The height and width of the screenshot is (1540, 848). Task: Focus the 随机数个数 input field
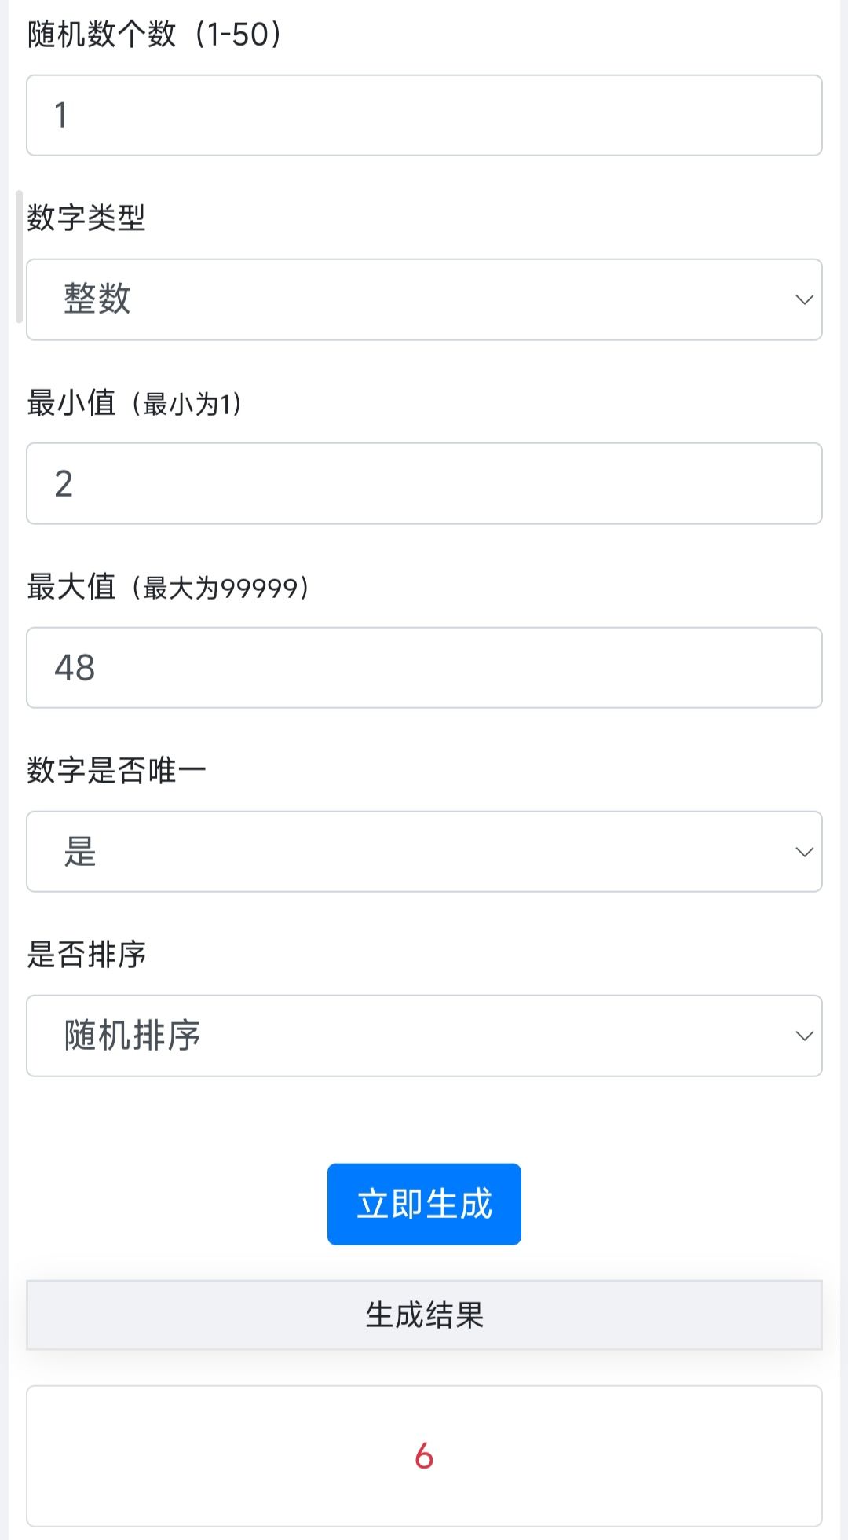(424, 115)
